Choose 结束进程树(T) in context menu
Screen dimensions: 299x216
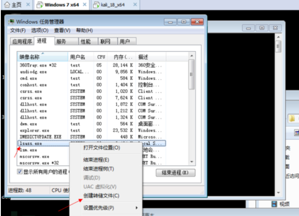coord(106,169)
